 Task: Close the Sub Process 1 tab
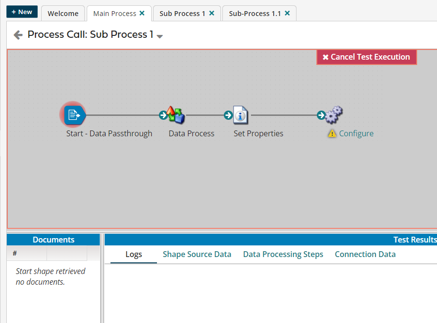click(x=212, y=13)
